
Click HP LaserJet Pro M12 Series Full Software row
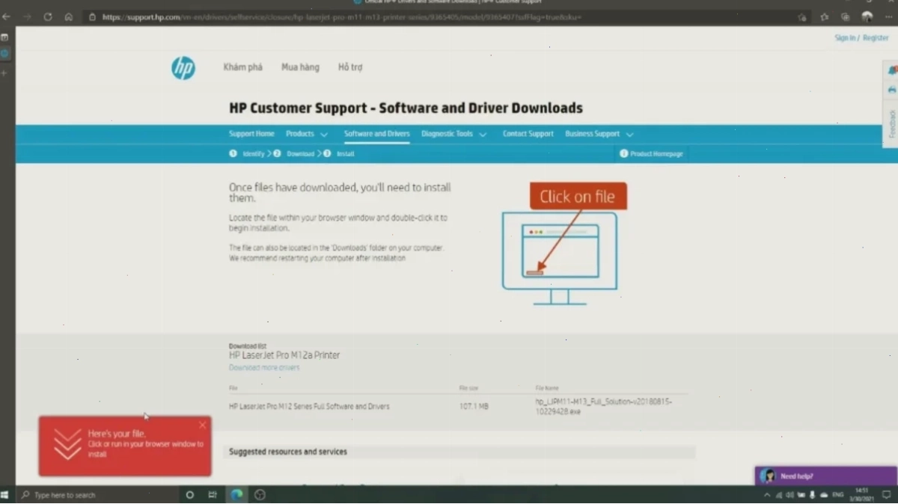[309, 407]
